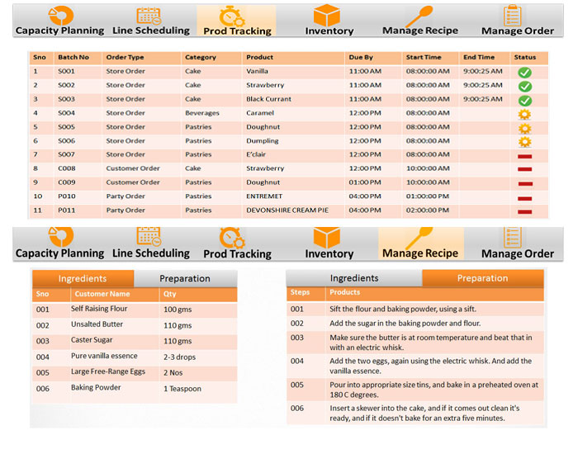Click the Due By column header
The height and width of the screenshot is (454, 578).
tap(361, 58)
